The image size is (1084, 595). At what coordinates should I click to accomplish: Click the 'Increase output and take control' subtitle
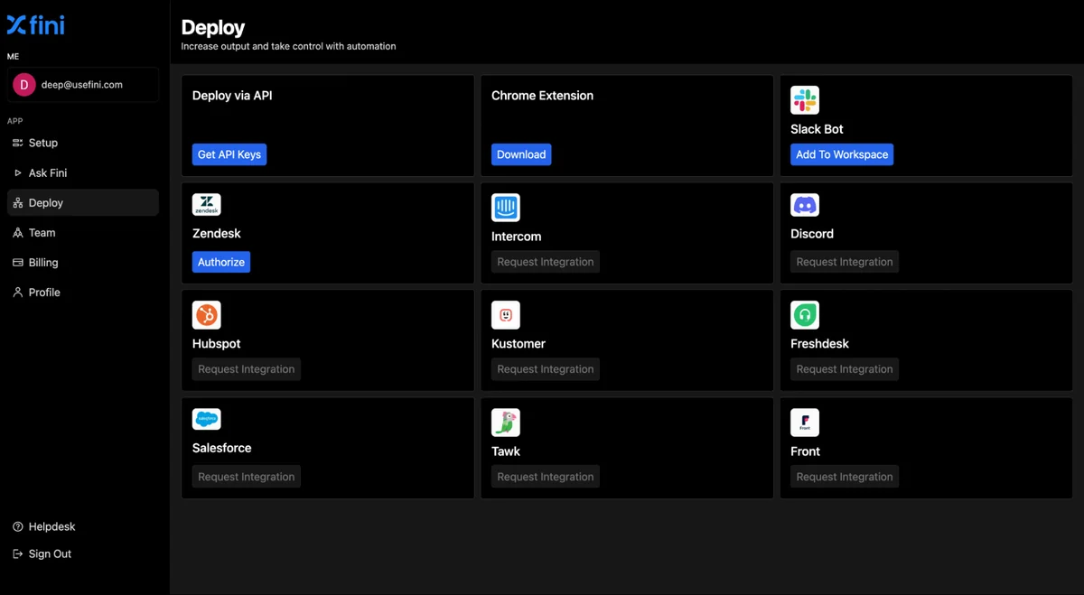point(288,46)
